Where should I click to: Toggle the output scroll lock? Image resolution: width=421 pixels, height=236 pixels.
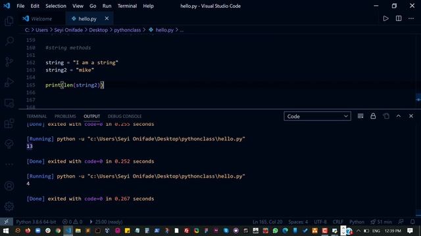[373, 116]
